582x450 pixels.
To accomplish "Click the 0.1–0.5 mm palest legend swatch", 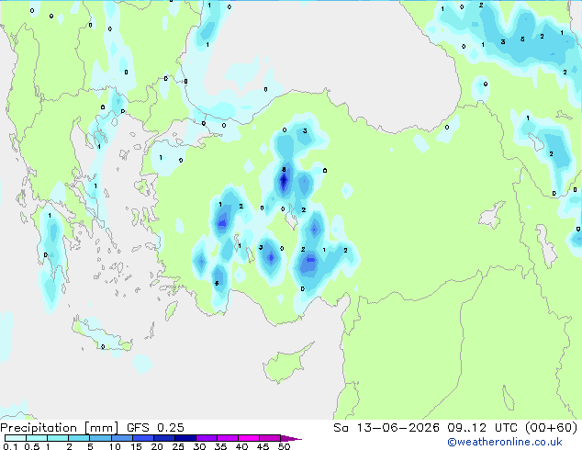I will point(16,438).
